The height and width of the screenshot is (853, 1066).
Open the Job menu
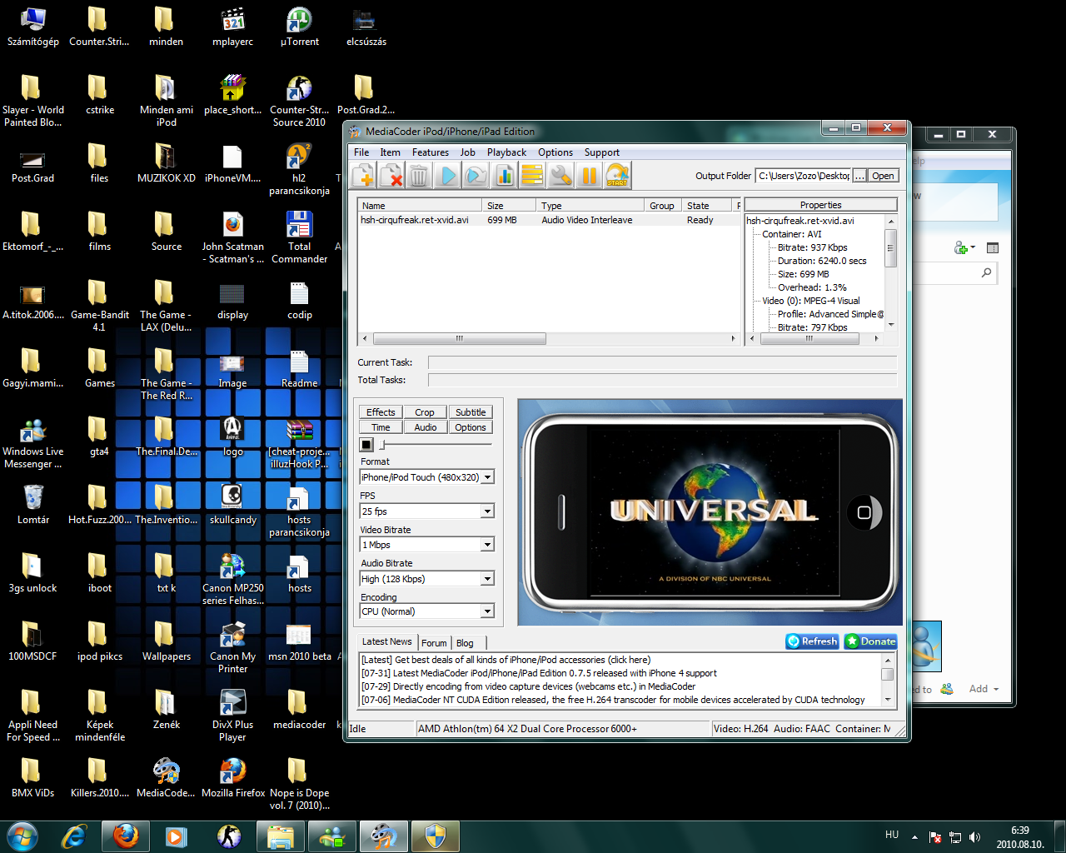point(468,152)
